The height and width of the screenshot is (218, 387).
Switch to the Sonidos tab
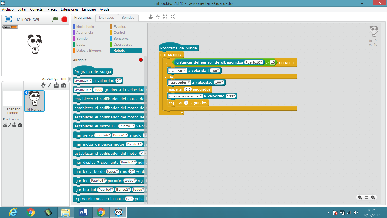click(128, 18)
